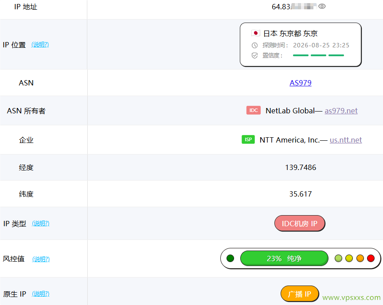This screenshot has height=305, width=383.
Task: Click the partial IP 64.83
Action: (x=281, y=7)
